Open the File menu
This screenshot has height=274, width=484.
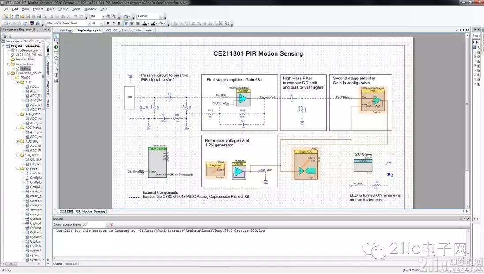pyautogui.click(x=6, y=9)
